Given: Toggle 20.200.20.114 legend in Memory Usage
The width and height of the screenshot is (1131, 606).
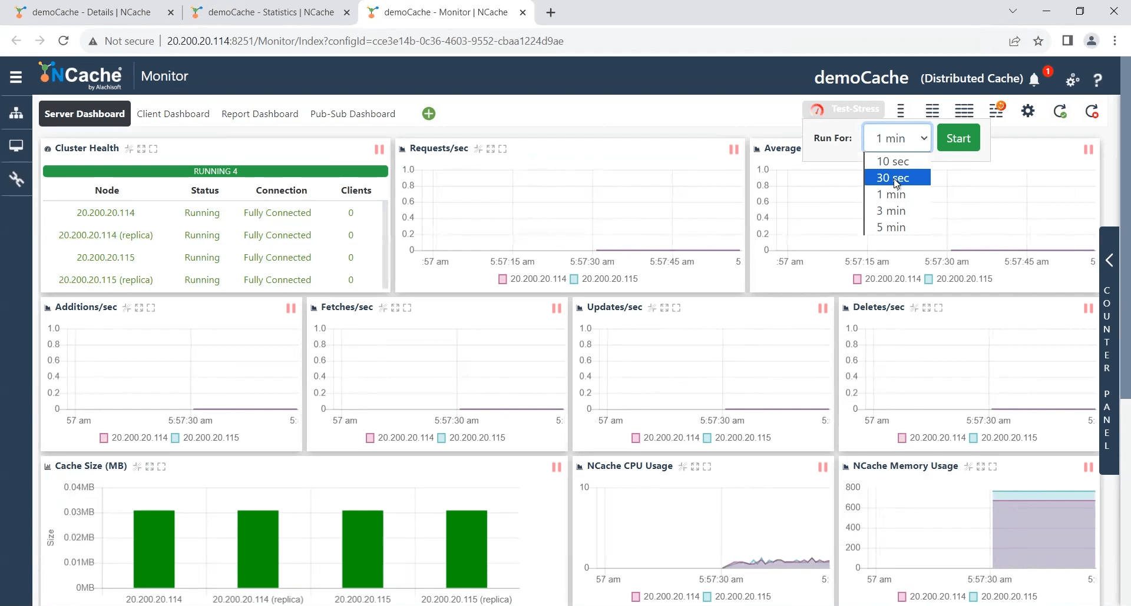Looking at the screenshot, I should [x=931, y=597].
